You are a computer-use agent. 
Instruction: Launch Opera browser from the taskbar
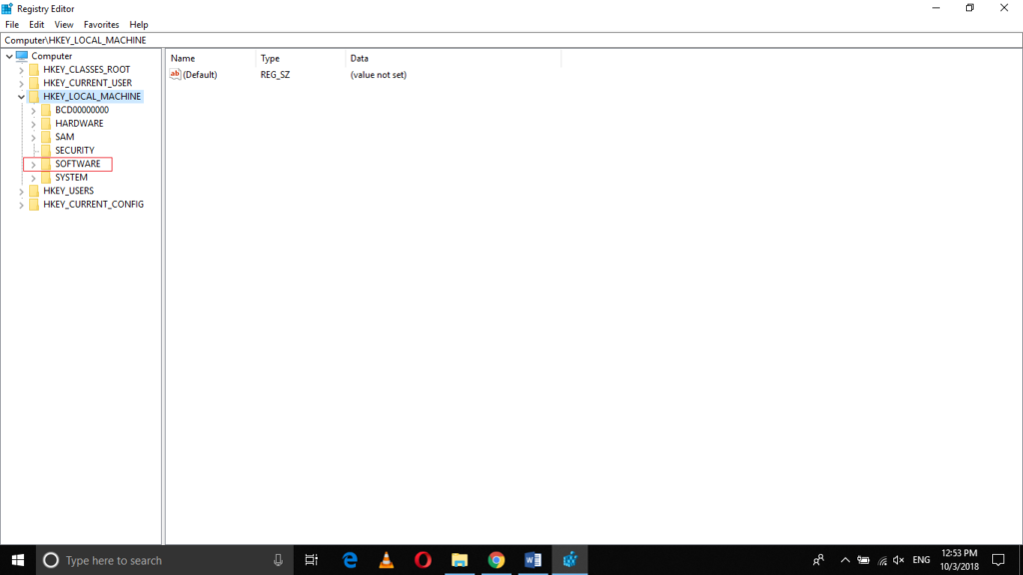[x=423, y=560]
